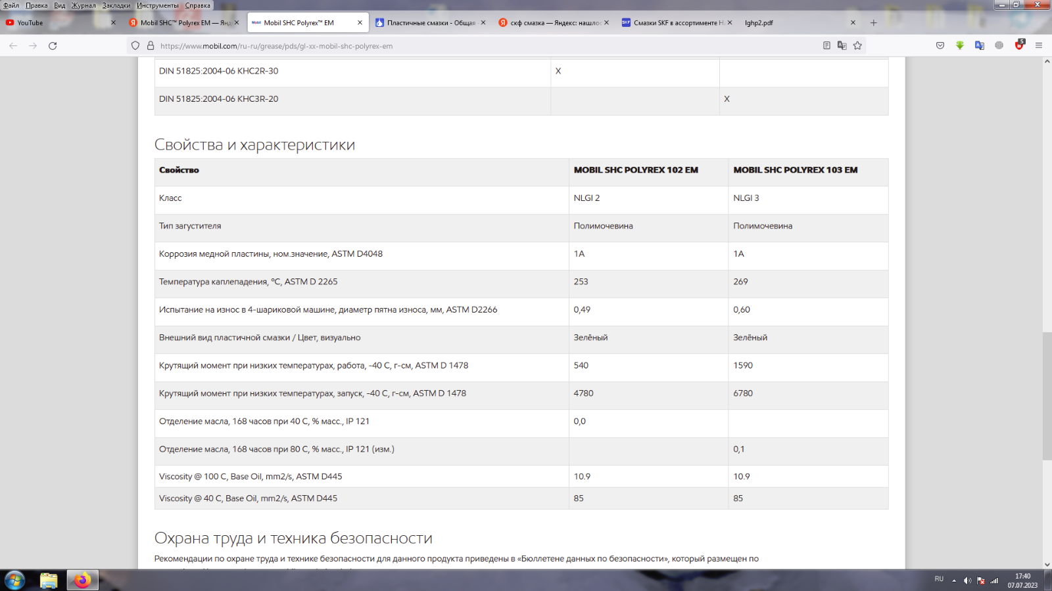
Task: Click the scrollbar up arrow
Action: [x=1047, y=62]
